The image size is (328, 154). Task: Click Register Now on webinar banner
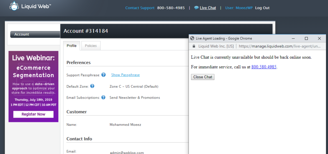click(33, 114)
